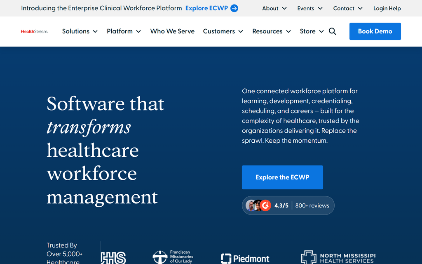Expand the About chevron
This screenshot has height=264, width=422.
[284, 8]
